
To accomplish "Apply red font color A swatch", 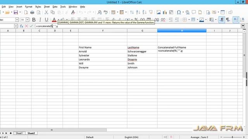I will click(x=54, y=20).
